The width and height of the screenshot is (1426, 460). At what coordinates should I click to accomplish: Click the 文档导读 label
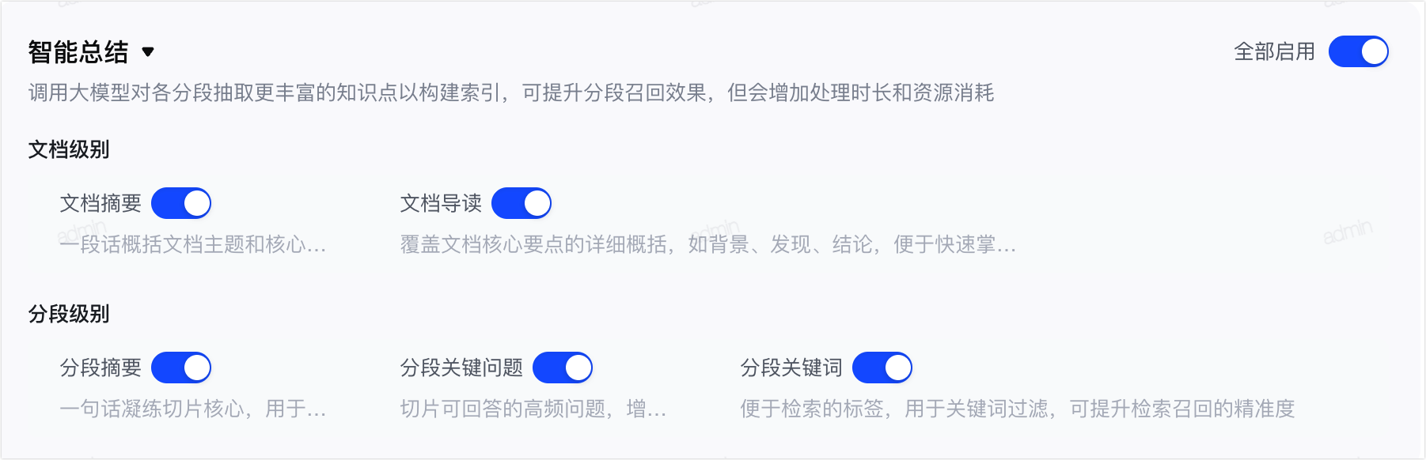point(441,203)
